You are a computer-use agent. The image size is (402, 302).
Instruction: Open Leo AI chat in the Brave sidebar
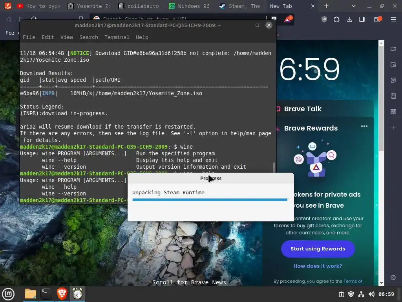(393, 80)
